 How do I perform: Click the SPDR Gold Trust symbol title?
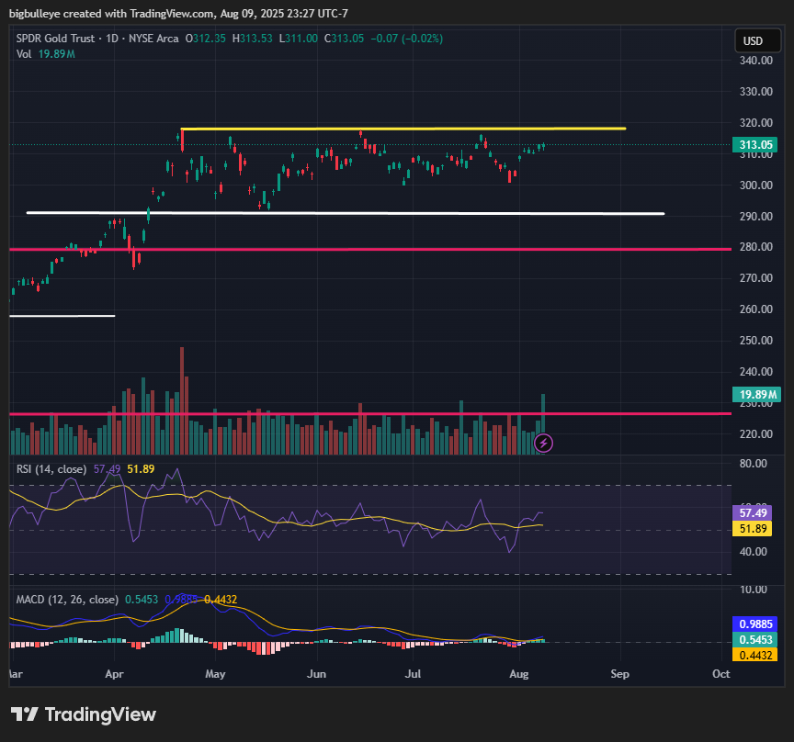55,39
